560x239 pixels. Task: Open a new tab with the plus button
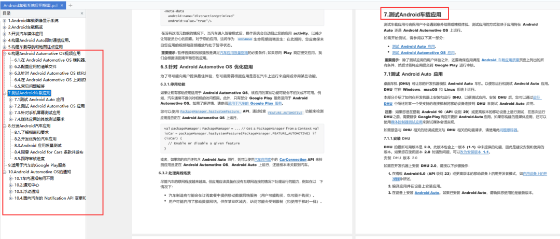(71, 5)
